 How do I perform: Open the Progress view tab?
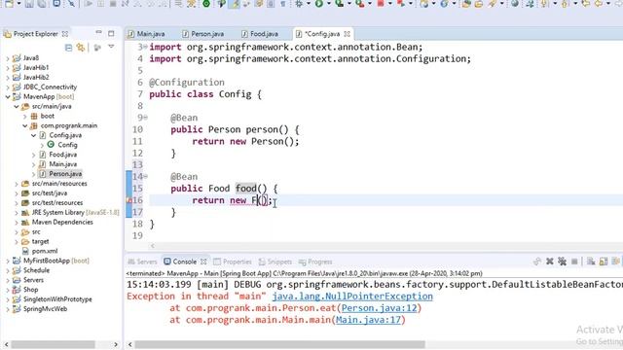(315, 262)
